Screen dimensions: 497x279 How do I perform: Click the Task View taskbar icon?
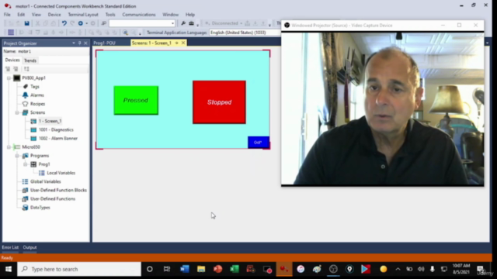tap(167, 269)
